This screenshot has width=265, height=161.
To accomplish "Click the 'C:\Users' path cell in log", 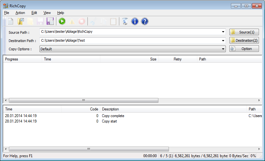I will click(x=255, y=116).
